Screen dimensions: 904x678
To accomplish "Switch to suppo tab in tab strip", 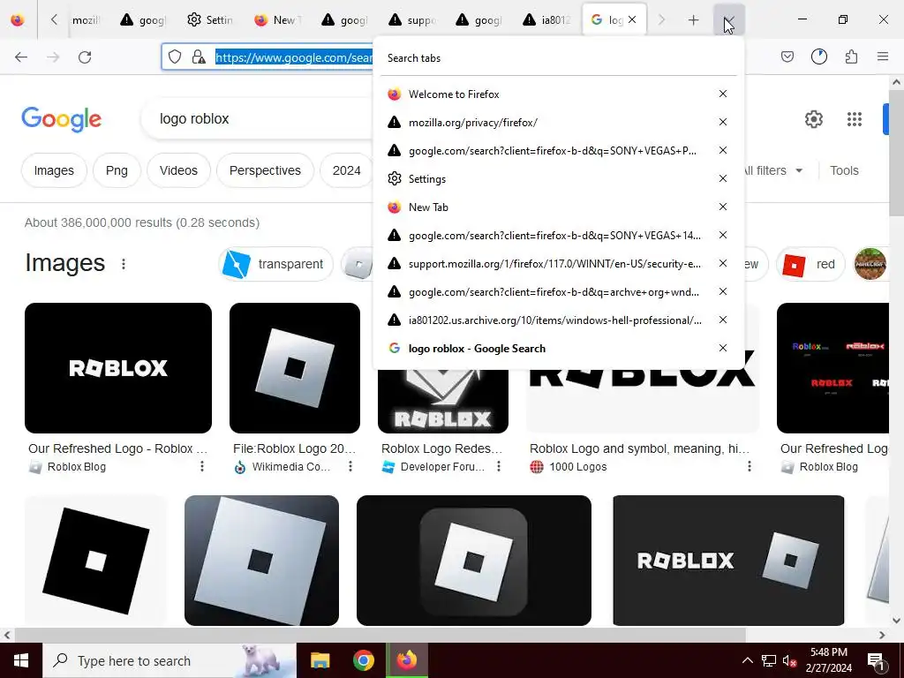I will (x=411, y=19).
